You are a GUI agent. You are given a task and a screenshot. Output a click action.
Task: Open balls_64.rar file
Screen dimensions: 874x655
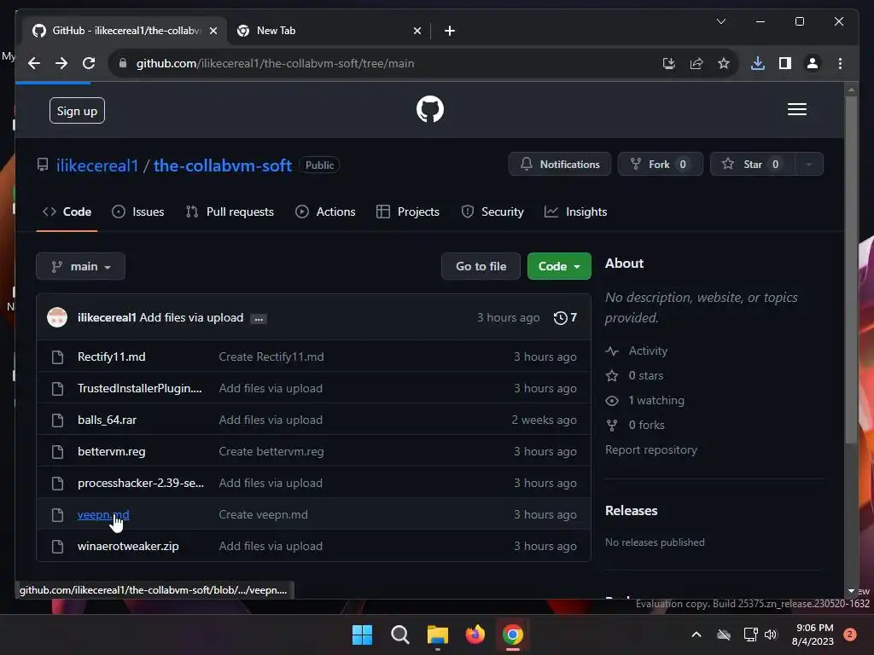[x=107, y=420]
